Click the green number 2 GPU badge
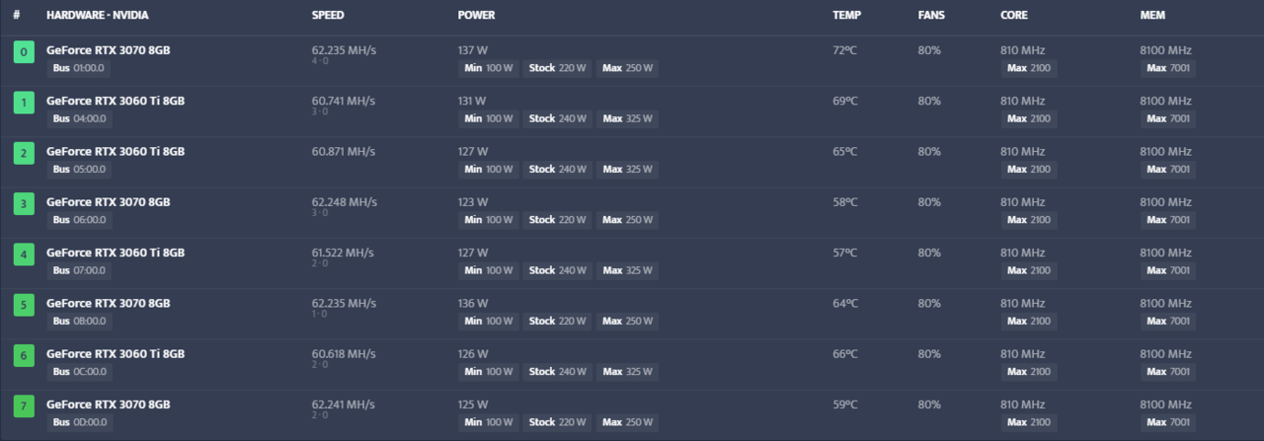 (x=24, y=153)
